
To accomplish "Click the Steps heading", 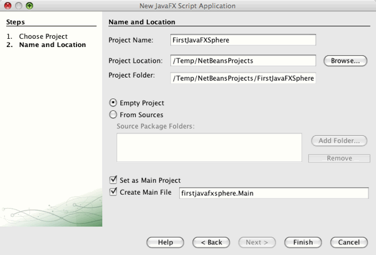I will 15,22.
